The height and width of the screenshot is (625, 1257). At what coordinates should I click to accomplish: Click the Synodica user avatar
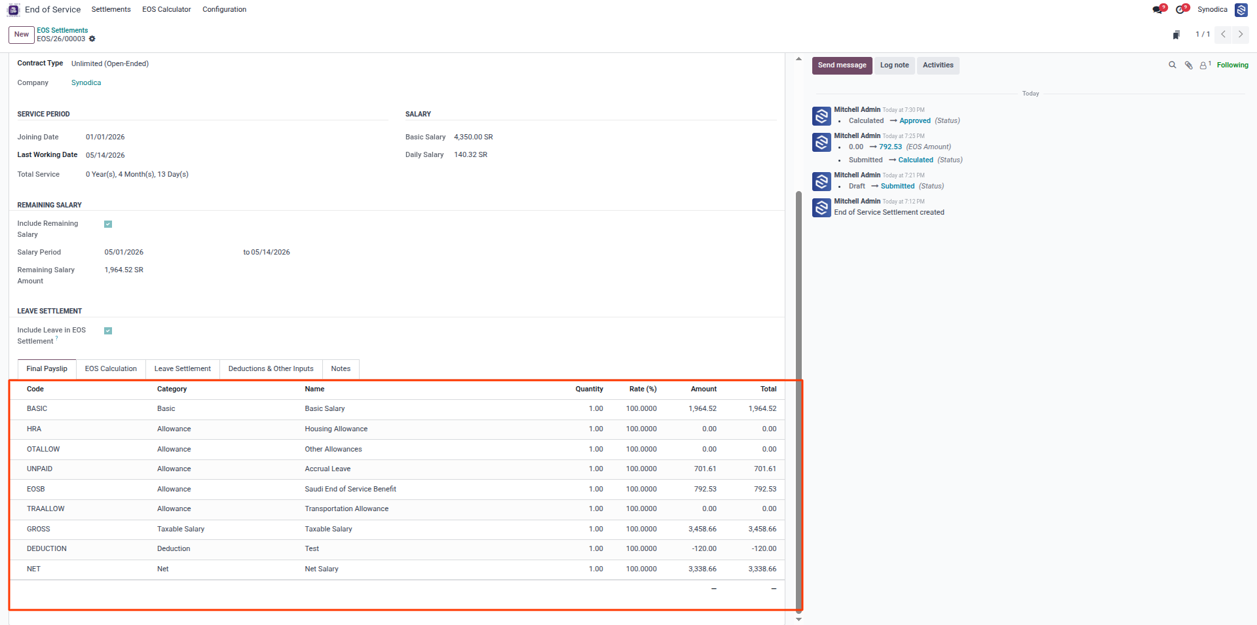[1241, 10]
